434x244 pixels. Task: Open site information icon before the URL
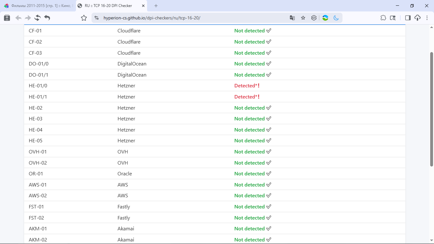pos(97,18)
